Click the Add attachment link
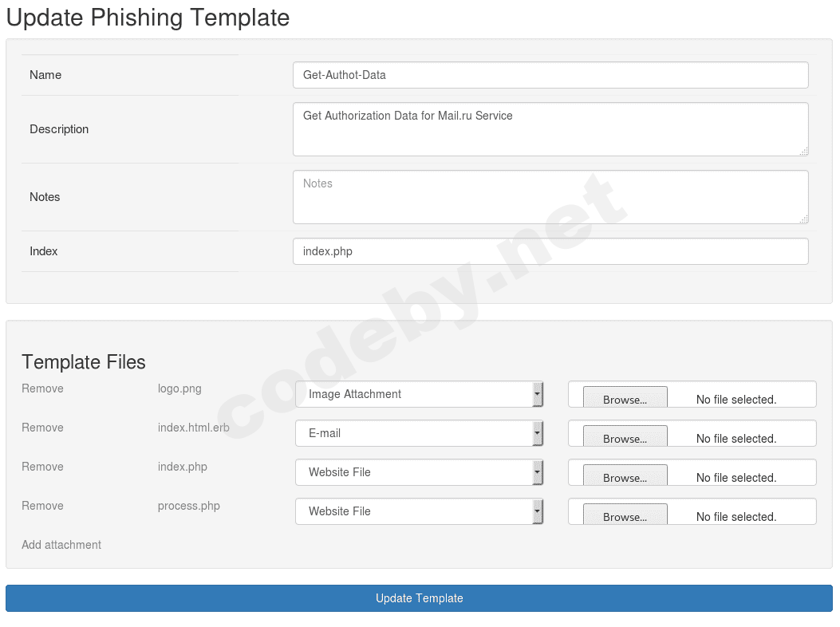840x627 pixels. (61, 545)
